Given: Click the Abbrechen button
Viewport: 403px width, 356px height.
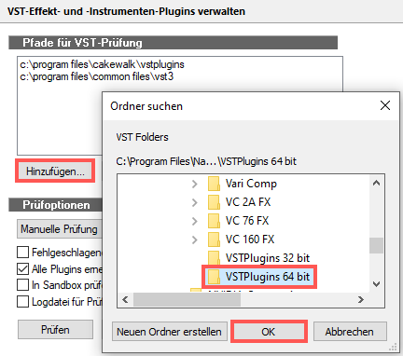Looking at the screenshot, I should point(350,332).
